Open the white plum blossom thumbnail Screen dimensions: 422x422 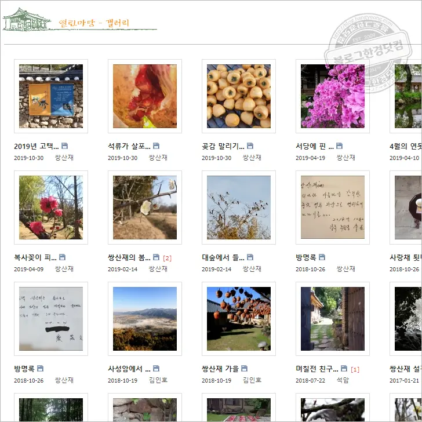[145, 208]
